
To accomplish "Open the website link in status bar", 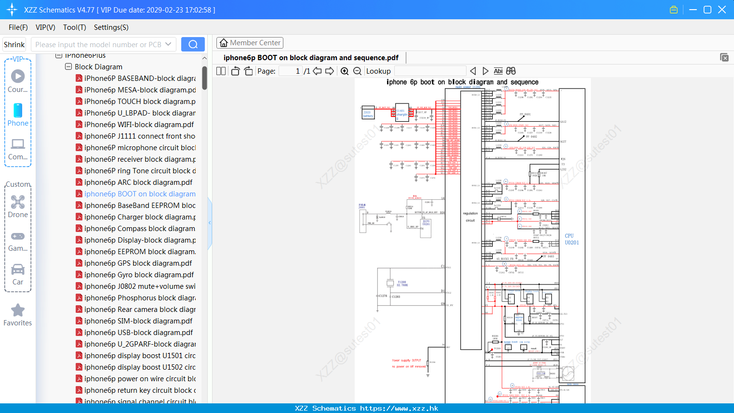I will [x=399, y=408].
